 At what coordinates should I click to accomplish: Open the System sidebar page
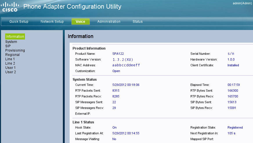tap(11, 42)
